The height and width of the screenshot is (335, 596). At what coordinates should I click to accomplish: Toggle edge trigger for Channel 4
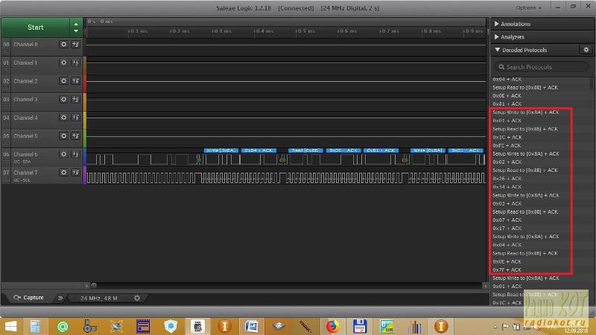point(76,118)
